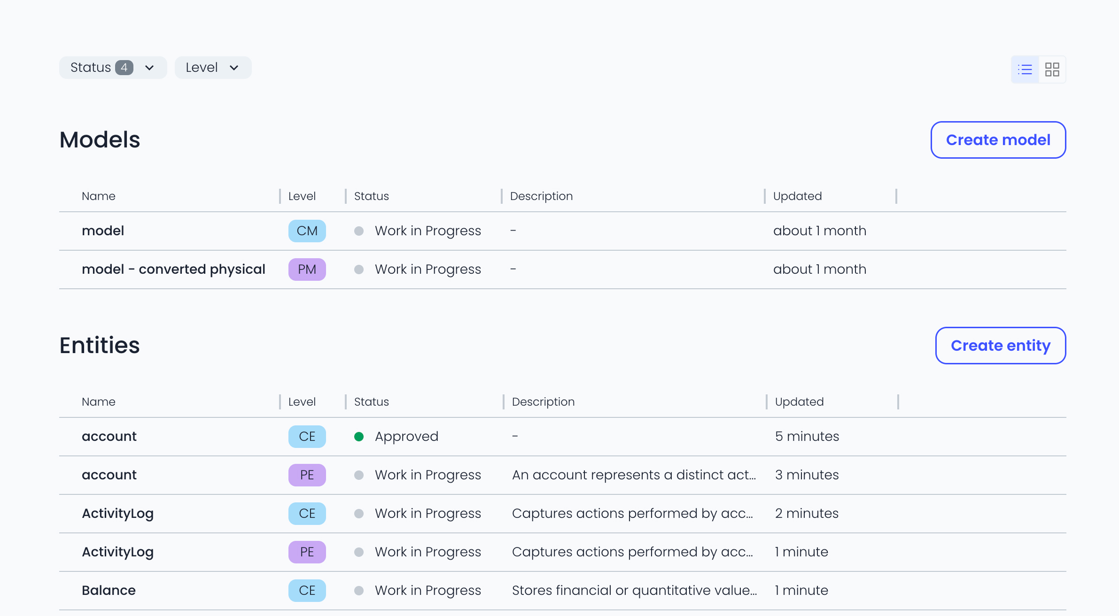The height and width of the screenshot is (616, 1119).
Task: Open the approved account entity
Action: (x=109, y=437)
